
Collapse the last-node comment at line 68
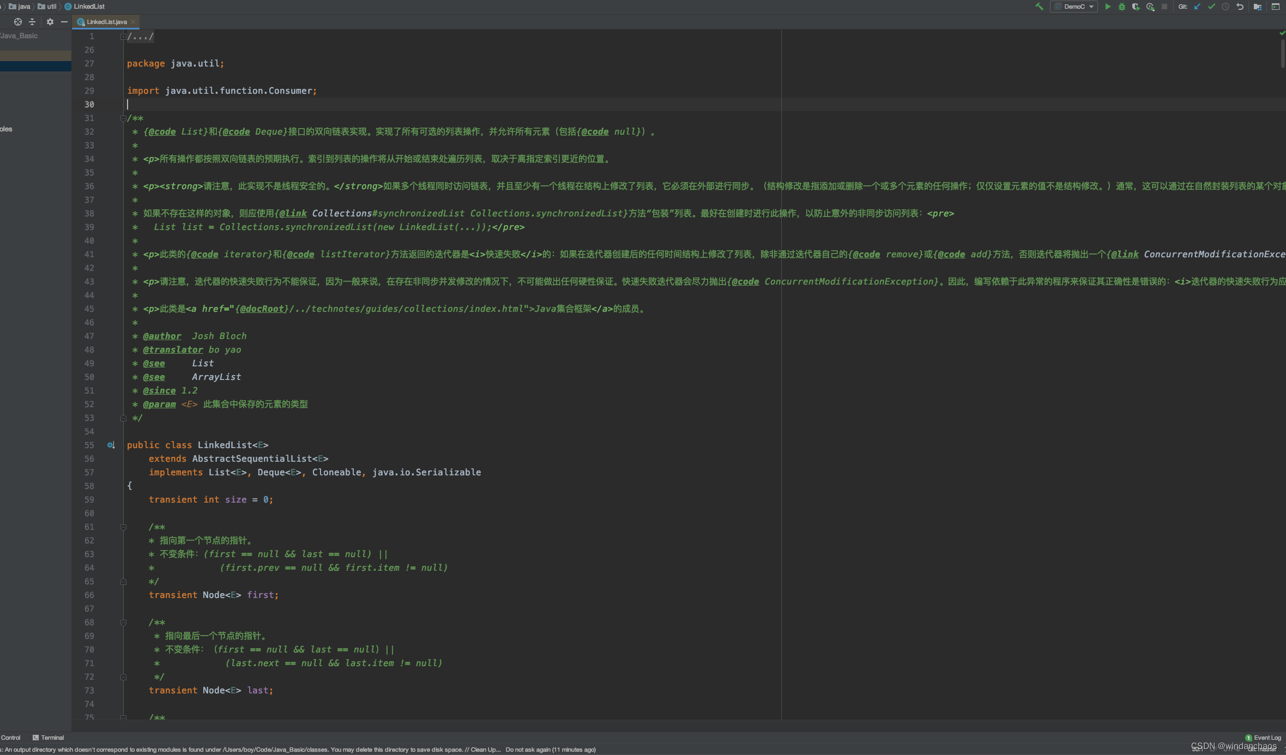point(123,623)
